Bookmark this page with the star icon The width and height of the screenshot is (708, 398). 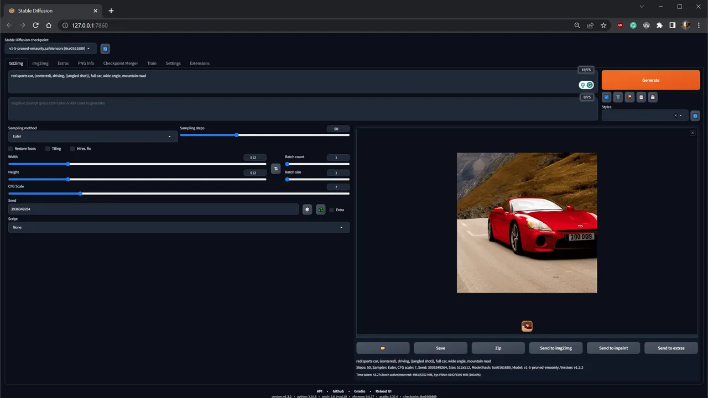(603, 25)
